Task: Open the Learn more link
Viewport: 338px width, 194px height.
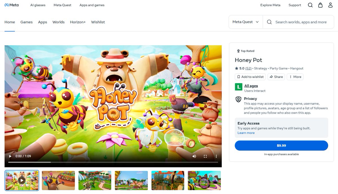Action: tap(246, 133)
